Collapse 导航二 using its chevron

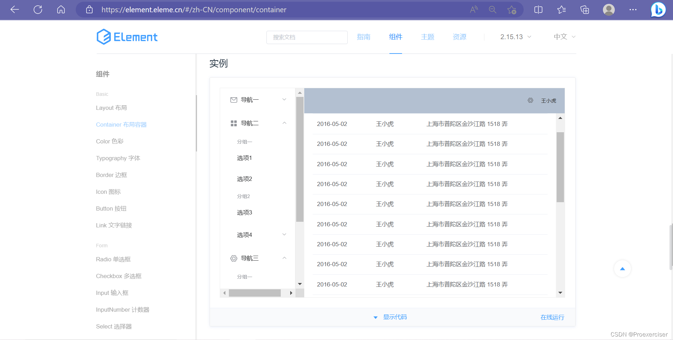pyautogui.click(x=284, y=123)
